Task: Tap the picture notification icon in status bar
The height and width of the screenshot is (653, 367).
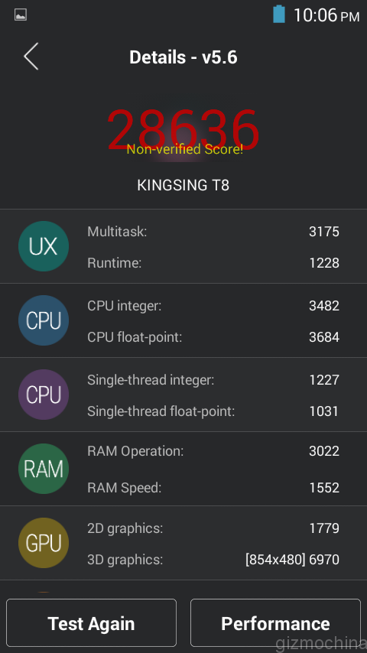Action: point(21,15)
